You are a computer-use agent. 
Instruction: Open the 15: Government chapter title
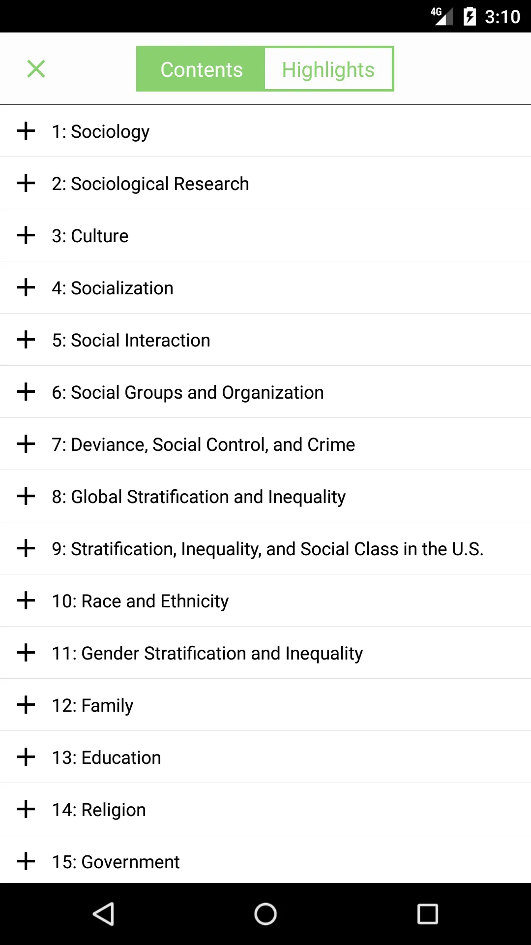tap(116, 862)
